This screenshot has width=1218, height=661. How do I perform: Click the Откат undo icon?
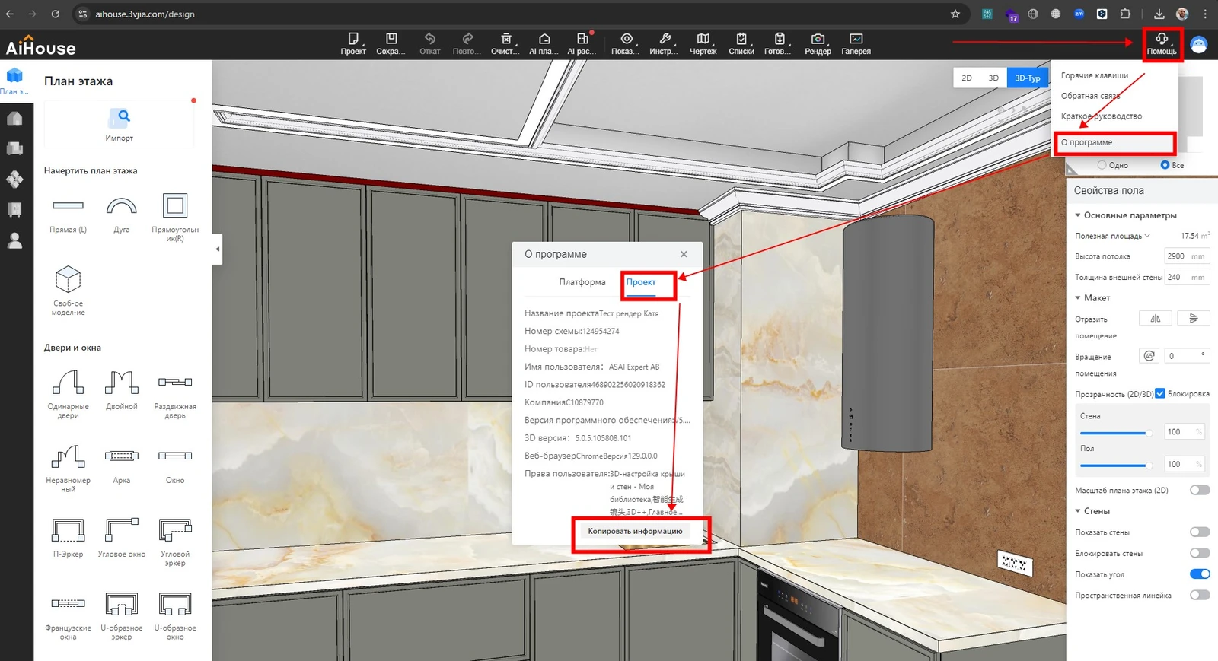pos(430,40)
